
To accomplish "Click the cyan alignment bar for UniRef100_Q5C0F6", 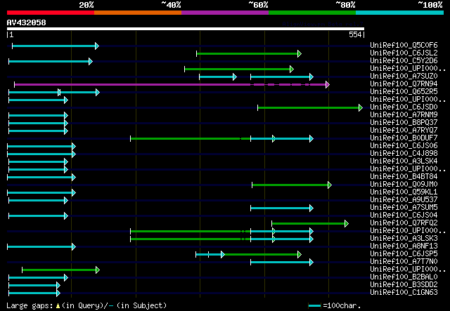I will coord(56,46).
